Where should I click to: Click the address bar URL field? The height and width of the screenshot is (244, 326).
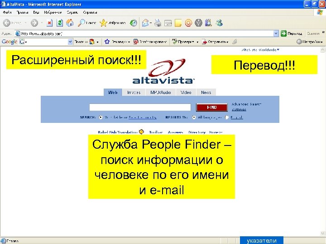point(147,33)
